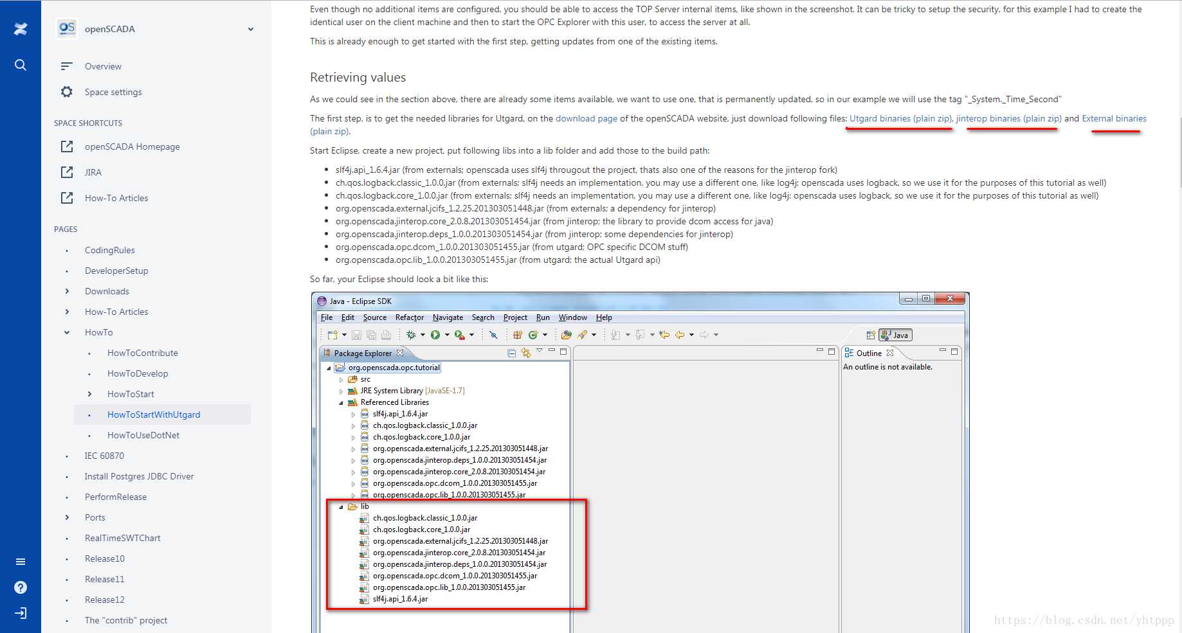Open the HowToDevelop page
The height and width of the screenshot is (633, 1182).
(138, 373)
